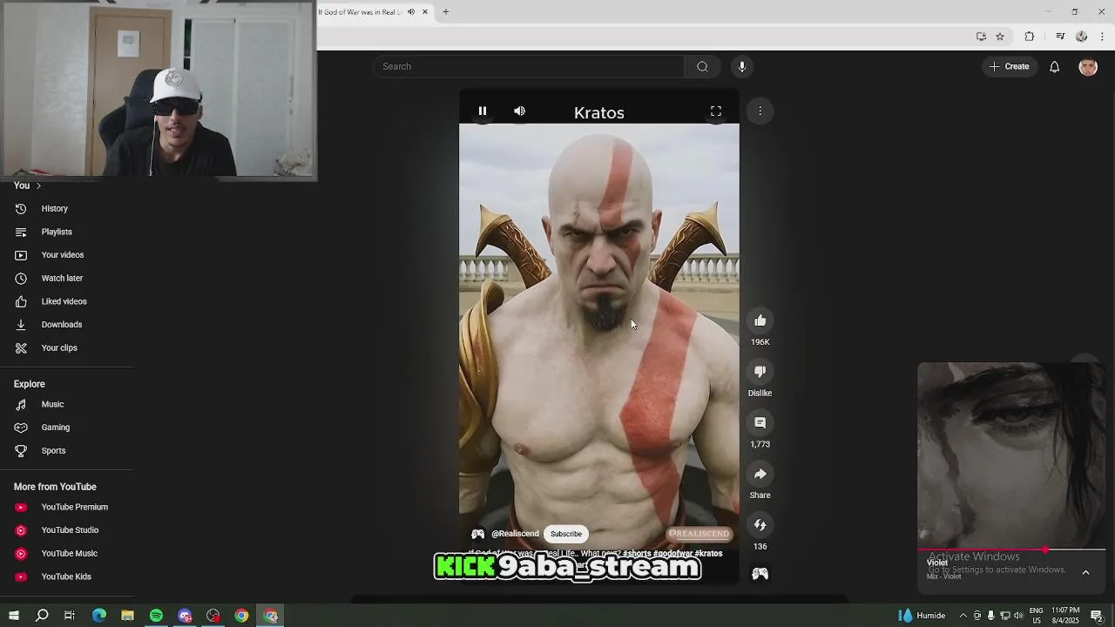Image resolution: width=1115 pixels, height=627 pixels.
Task: Open Task View on the taskbar
Action: tap(70, 616)
